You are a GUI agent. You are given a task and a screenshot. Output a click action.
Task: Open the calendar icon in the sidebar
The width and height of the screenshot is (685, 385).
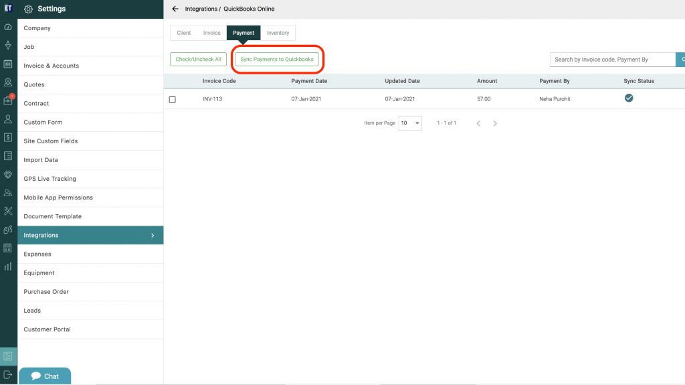8,64
